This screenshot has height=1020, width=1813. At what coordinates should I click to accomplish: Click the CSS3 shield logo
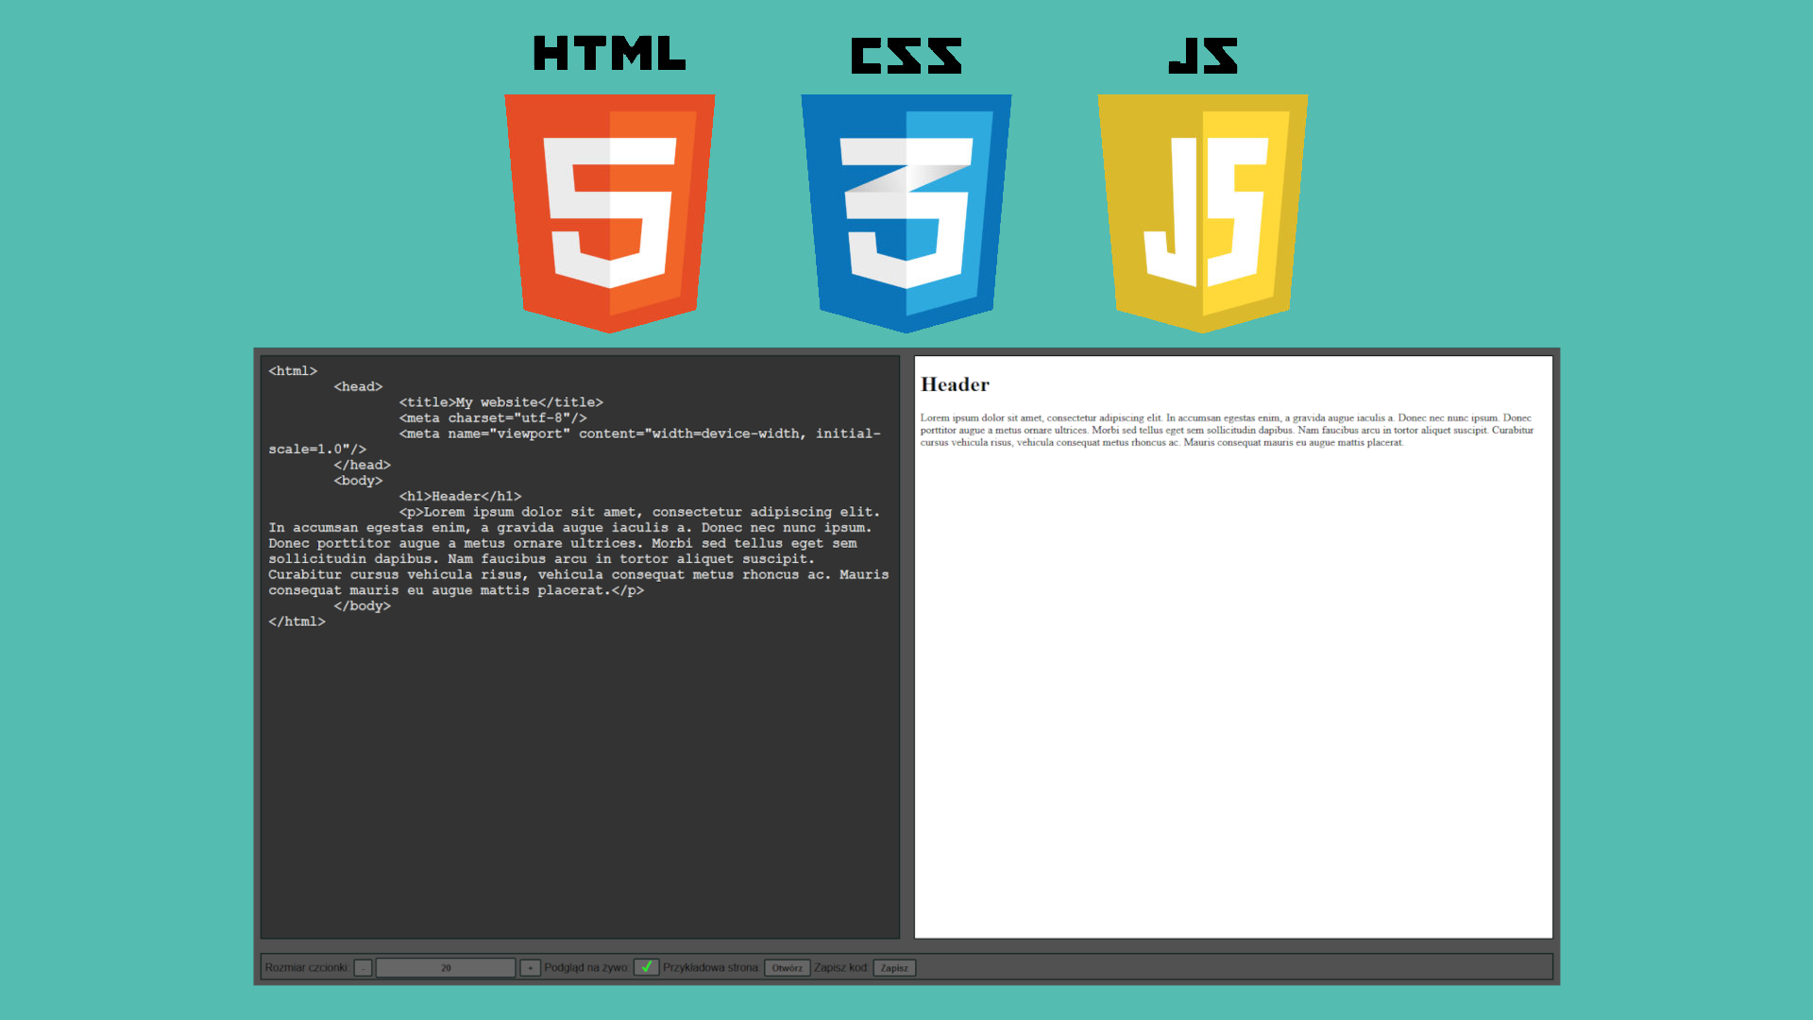906,213
